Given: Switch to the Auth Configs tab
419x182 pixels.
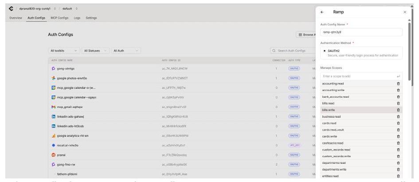Looking at the screenshot, I should (36, 18).
